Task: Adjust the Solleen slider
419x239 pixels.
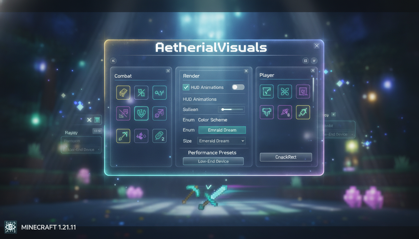Action: click(231, 110)
